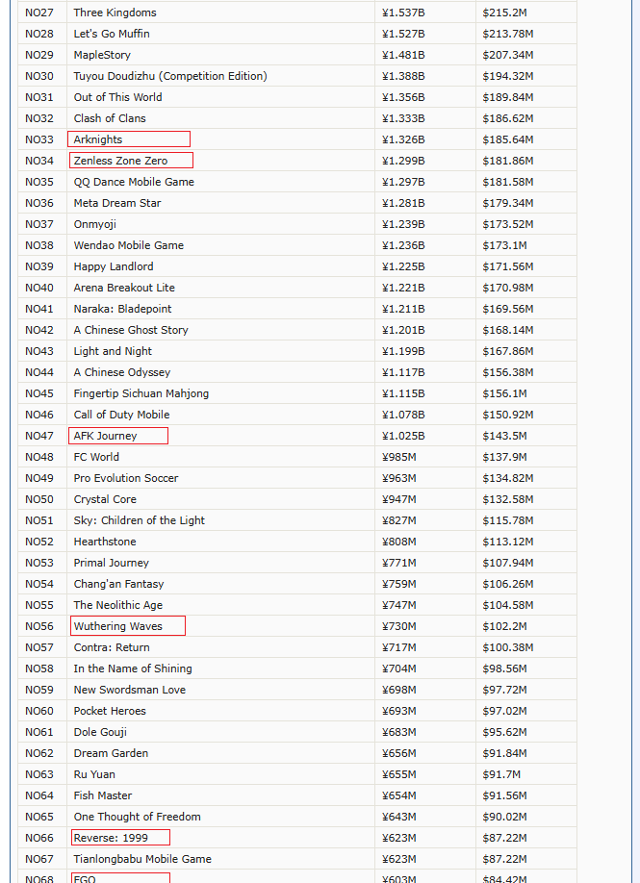Screen dimensions: 640x883
Task: Select rank number NO33
Action: (x=39, y=139)
